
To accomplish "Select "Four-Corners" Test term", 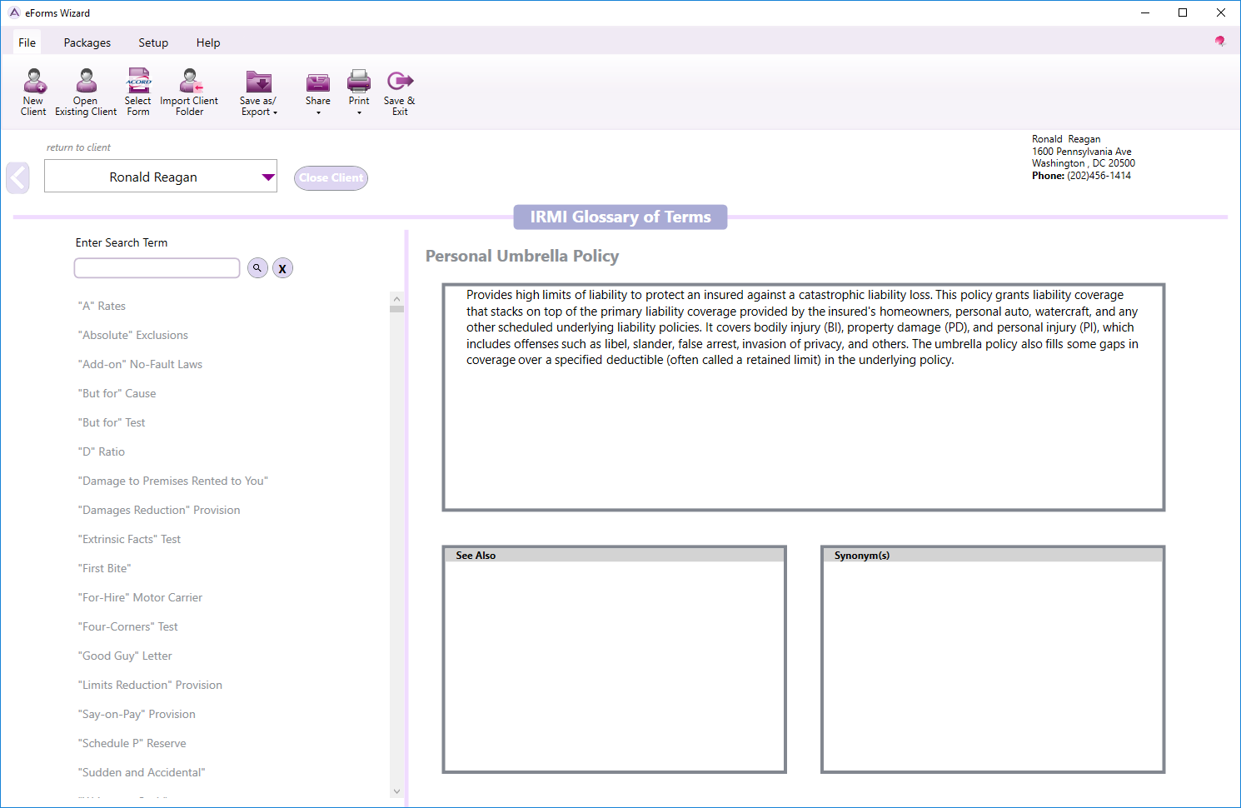I will [x=127, y=626].
